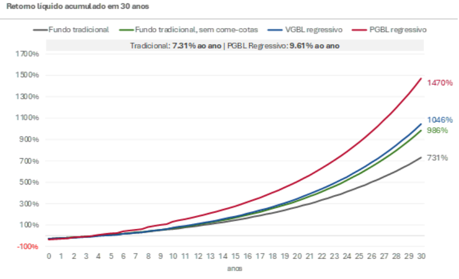Click the 15 tick on horizontal axis
Viewport: 459px width, 279px height.
point(235,256)
